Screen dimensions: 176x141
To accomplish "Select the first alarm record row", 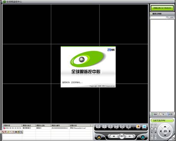I will (48, 128).
